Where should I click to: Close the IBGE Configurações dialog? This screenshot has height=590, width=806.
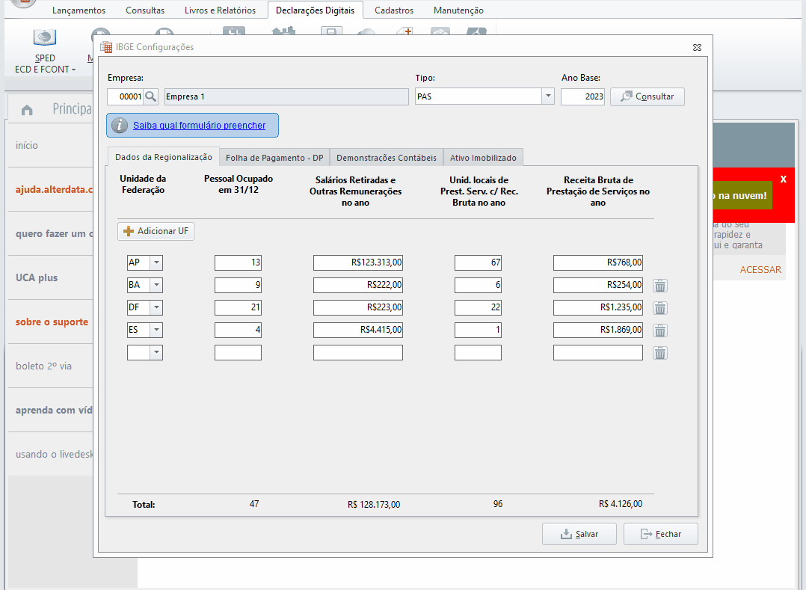point(697,47)
